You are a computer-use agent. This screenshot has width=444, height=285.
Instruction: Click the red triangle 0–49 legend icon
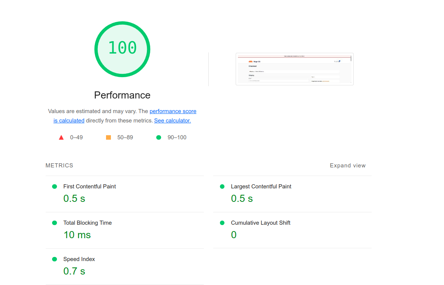point(61,137)
